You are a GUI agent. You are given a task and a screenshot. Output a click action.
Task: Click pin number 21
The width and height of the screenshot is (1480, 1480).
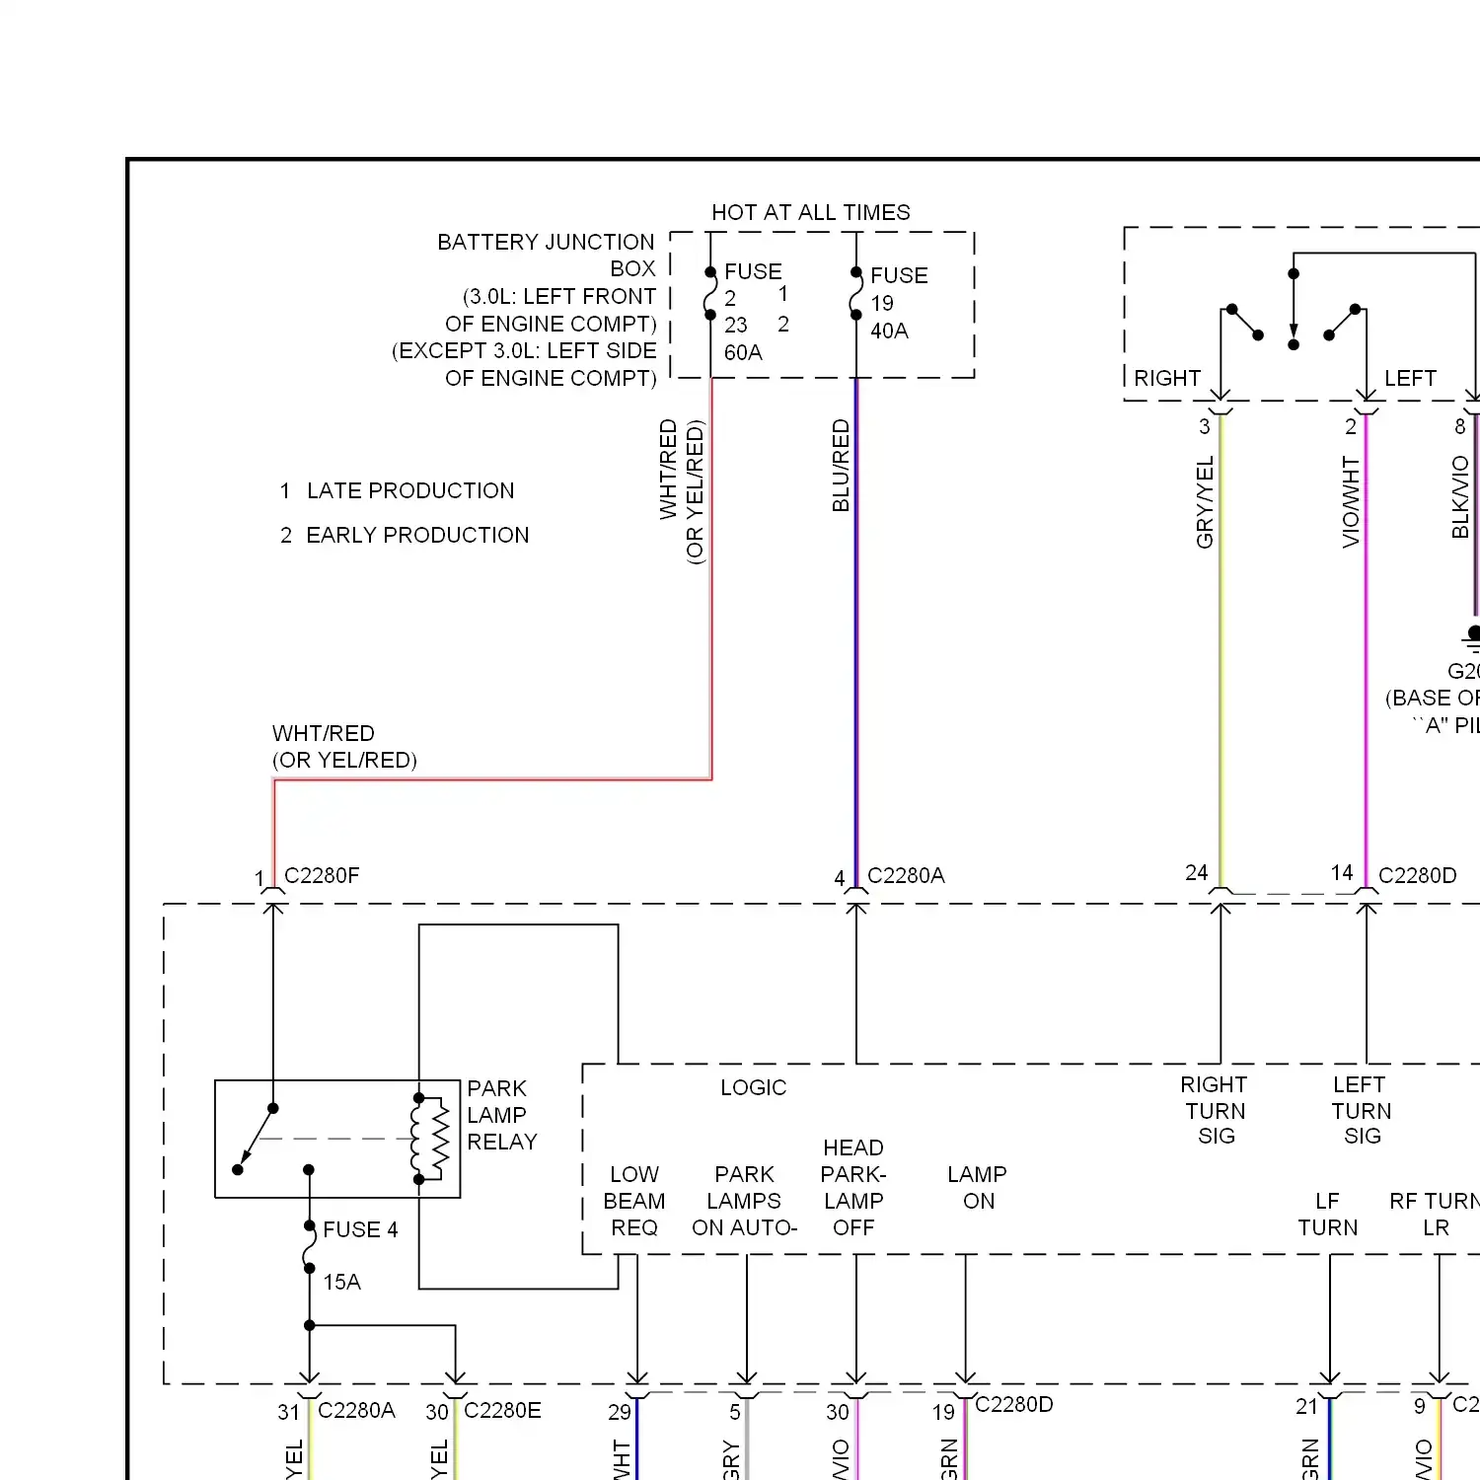1306,1406
